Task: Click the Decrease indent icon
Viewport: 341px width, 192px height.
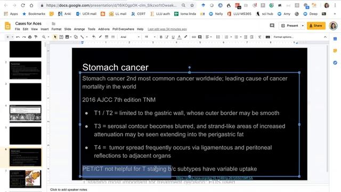Action: coord(246,37)
